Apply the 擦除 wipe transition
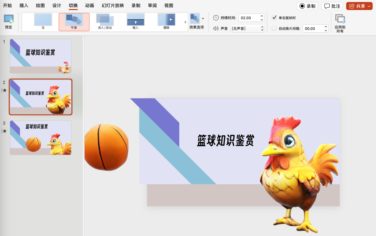Image resolution: width=376 pixels, height=236 pixels. click(x=166, y=22)
